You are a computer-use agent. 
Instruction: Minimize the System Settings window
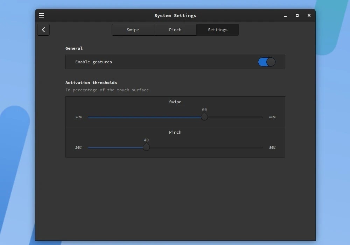285,16
